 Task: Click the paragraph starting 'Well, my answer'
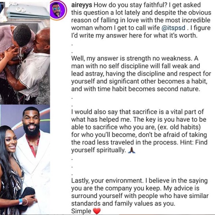pos(141,74)
